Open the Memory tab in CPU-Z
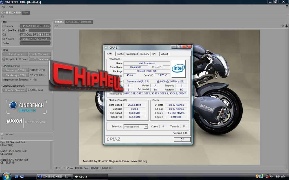The height and width of the screenshot is (180, 289). pyautogui.click(x=144, y=54)
